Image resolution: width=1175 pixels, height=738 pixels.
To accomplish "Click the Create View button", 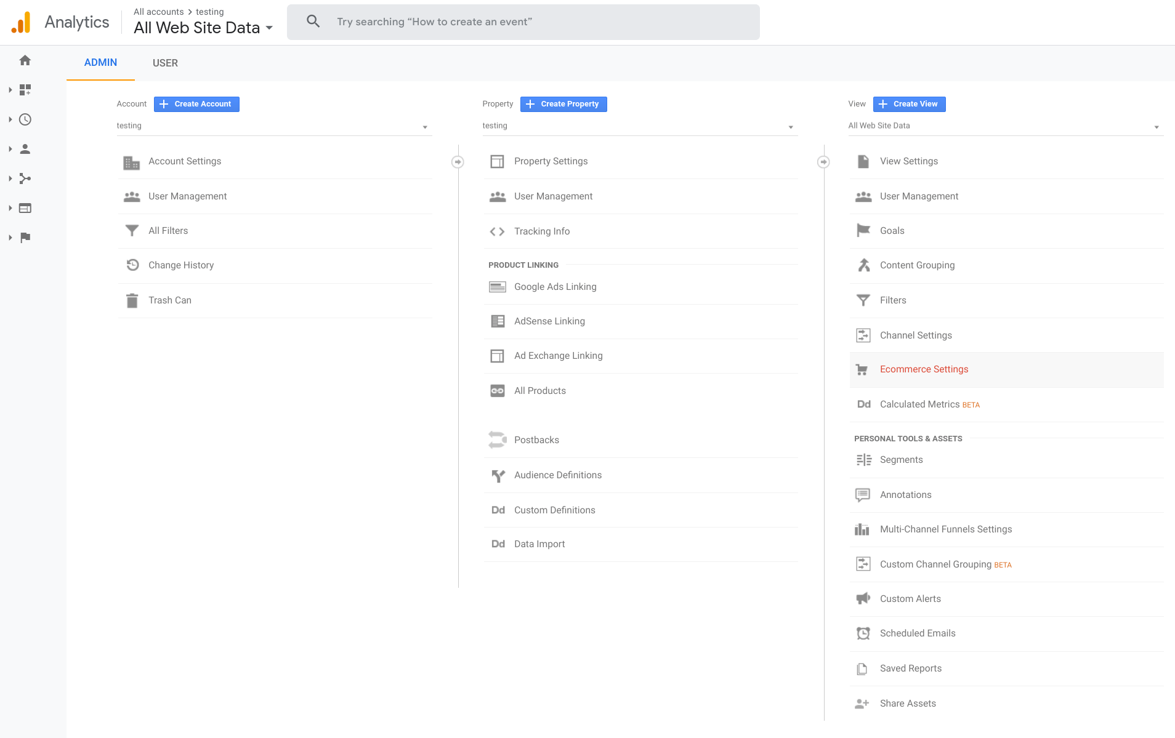I will point(909,104).
